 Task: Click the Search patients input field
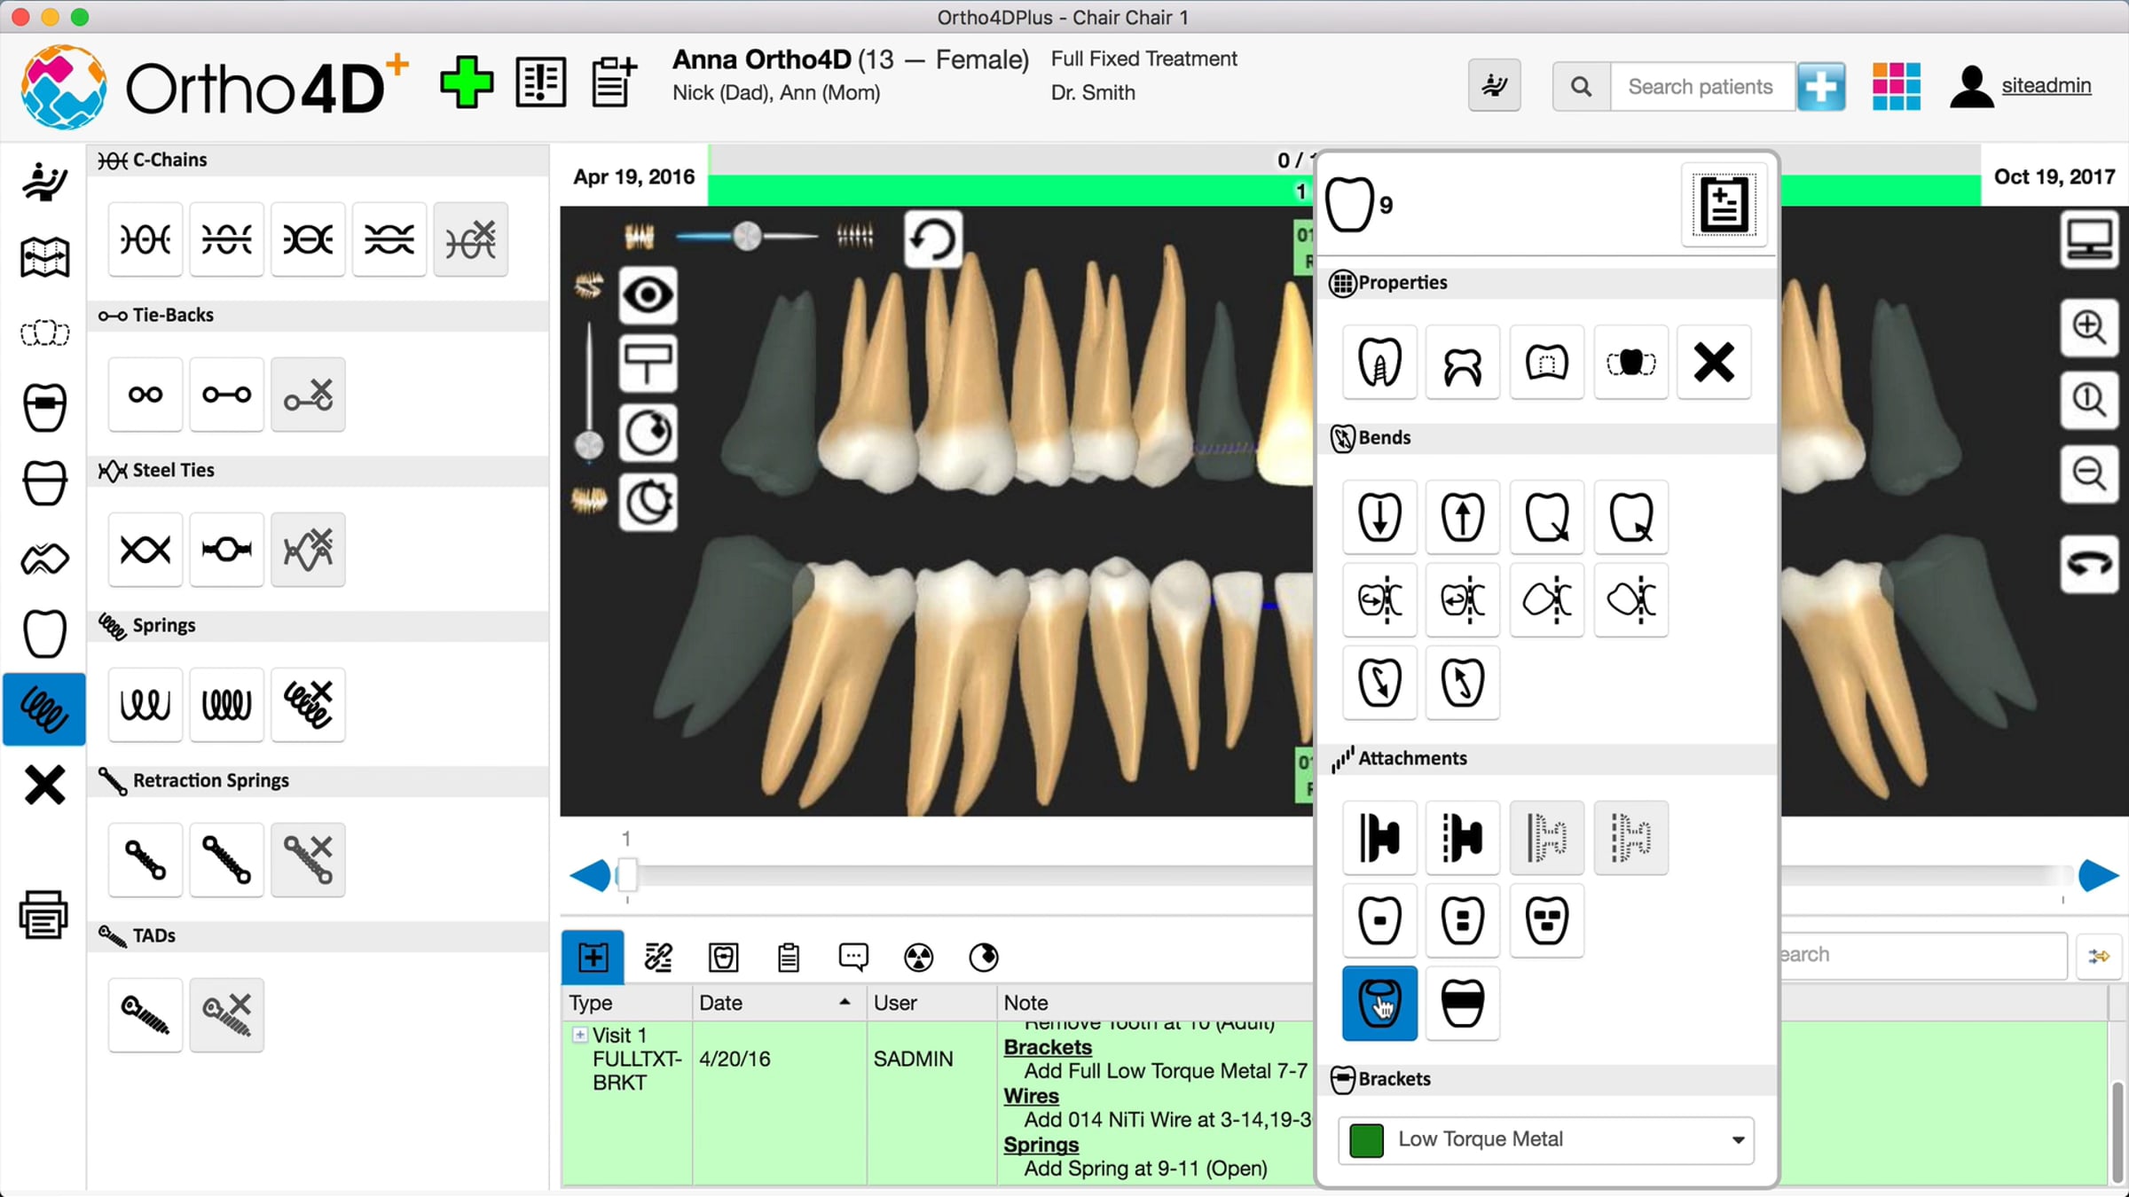[x=1701, y=87]
